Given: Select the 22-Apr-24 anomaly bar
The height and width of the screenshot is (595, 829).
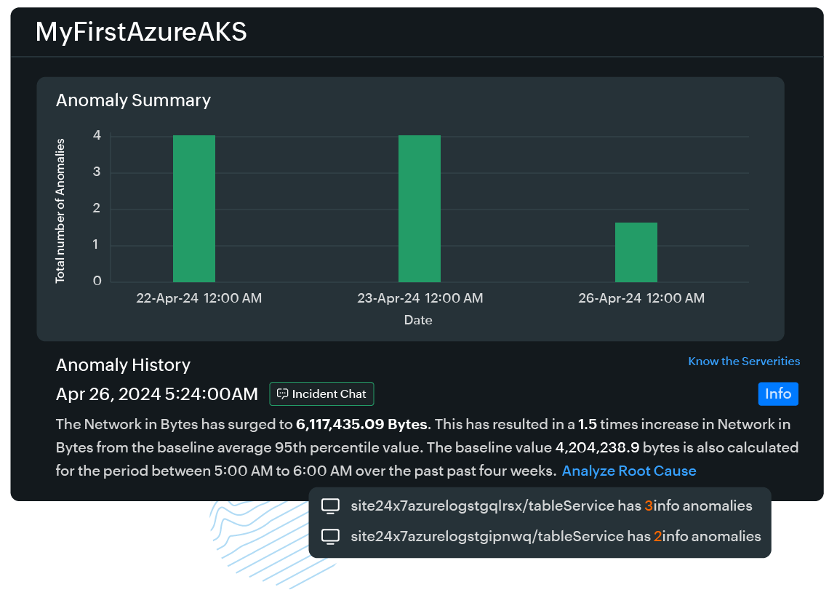Looking at the screenshot, I should 194,209.
